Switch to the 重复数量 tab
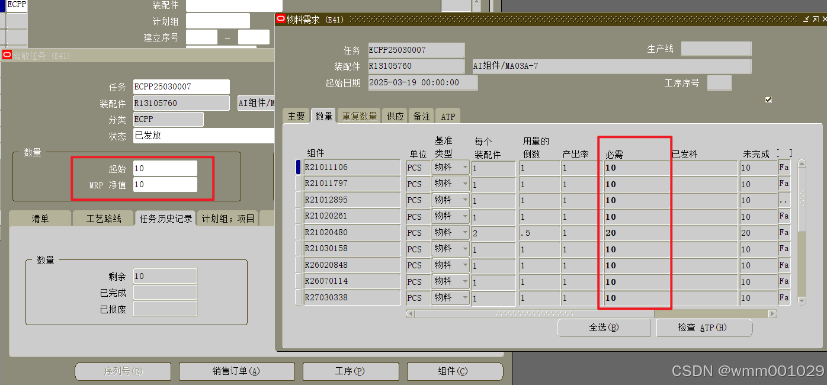 (x=360, y=116)
